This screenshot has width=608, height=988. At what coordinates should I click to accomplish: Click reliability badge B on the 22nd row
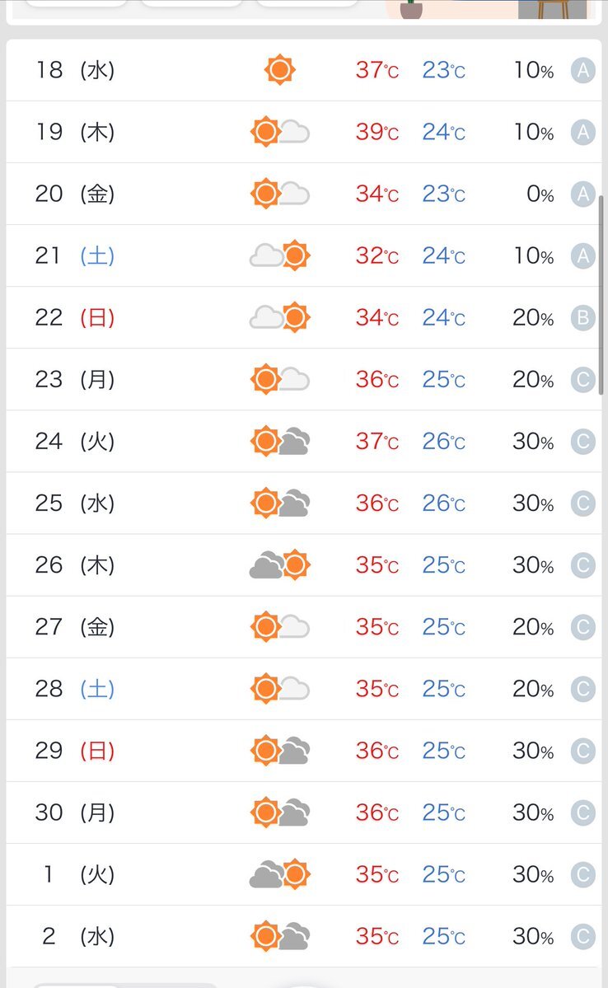(582, 318)
